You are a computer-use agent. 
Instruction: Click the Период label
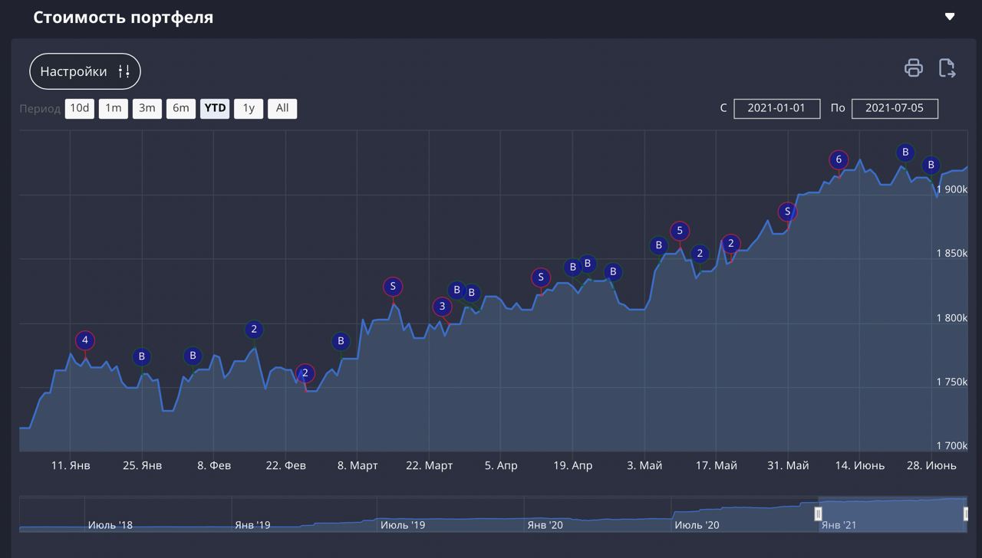(40, 109)
